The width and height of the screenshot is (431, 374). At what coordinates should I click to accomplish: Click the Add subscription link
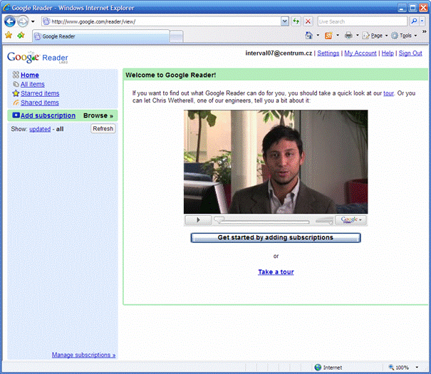[48, 115]
